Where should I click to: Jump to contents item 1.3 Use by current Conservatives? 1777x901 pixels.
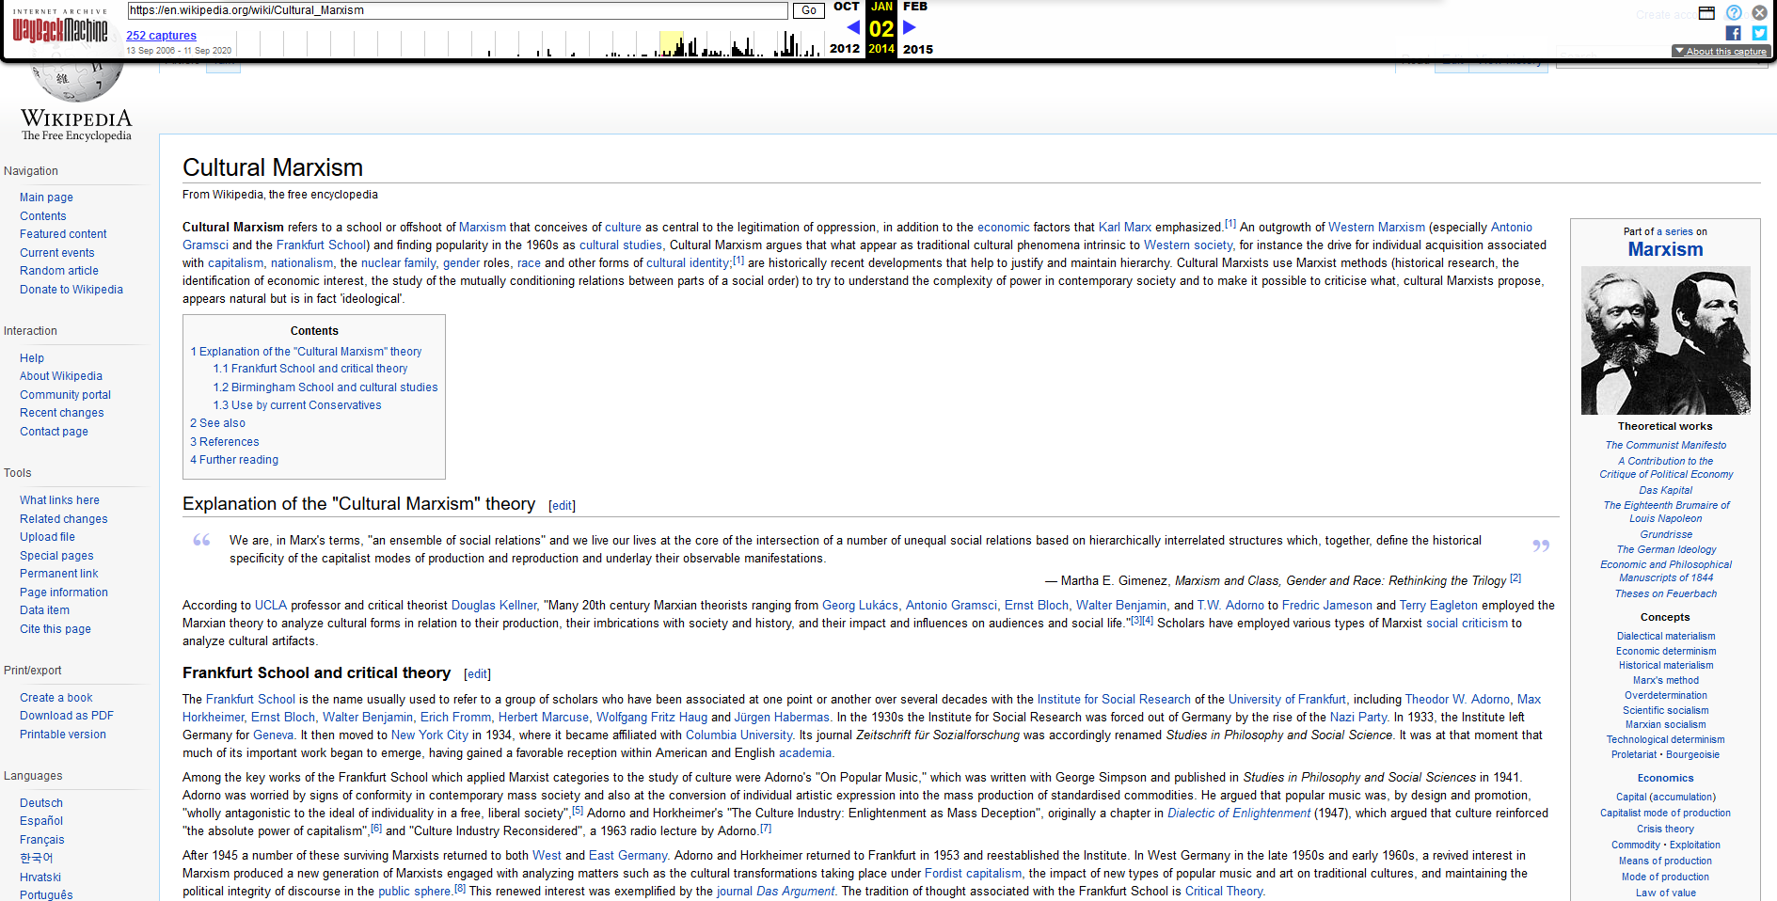(x=297, y=405)
